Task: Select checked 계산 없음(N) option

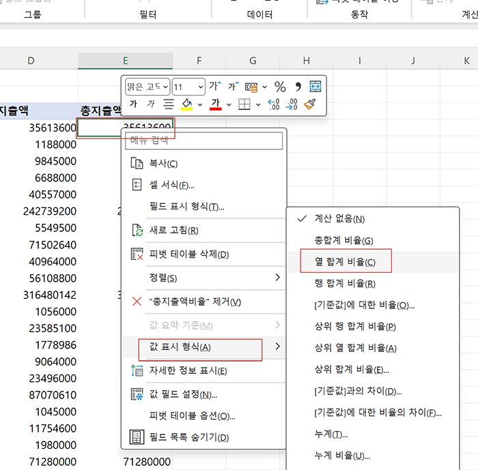Action: tap(373, 219)
